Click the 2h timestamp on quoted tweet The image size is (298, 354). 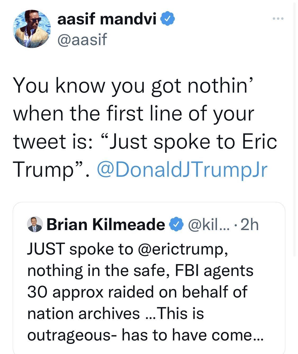(x=250, y=225)
